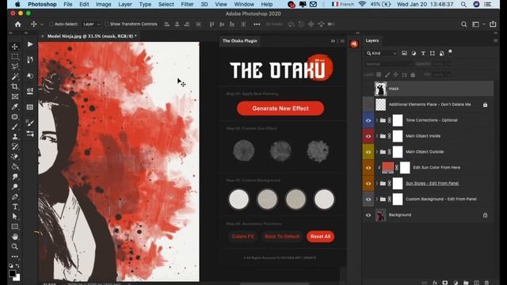Click the Reset All button

coord(320,237)
